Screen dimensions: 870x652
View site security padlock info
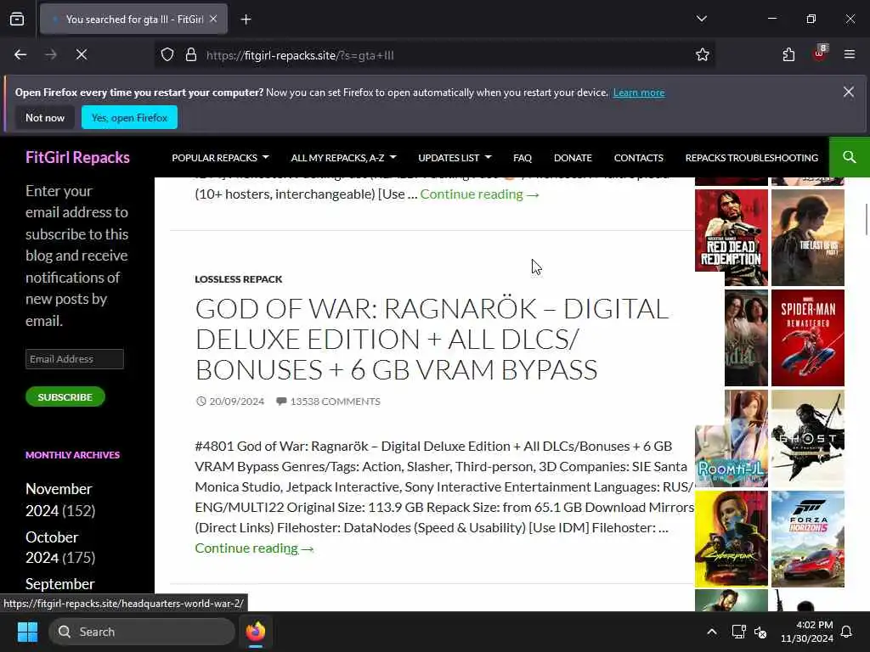point(191,55)
